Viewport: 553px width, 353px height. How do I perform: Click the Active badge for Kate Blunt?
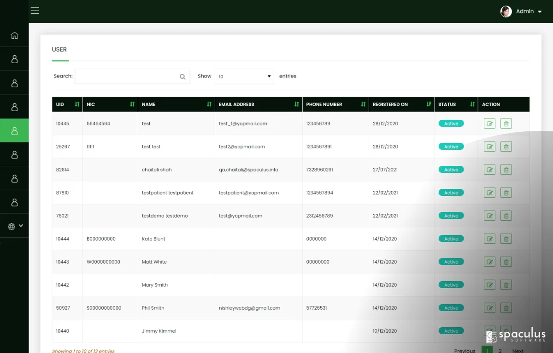click(451, 239)
